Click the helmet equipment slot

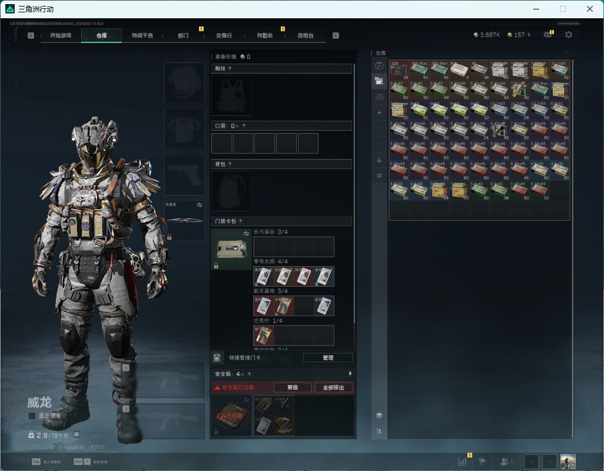click(184, 83)
